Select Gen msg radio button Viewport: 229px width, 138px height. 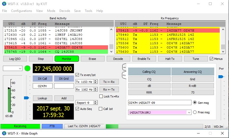(195, 103)
